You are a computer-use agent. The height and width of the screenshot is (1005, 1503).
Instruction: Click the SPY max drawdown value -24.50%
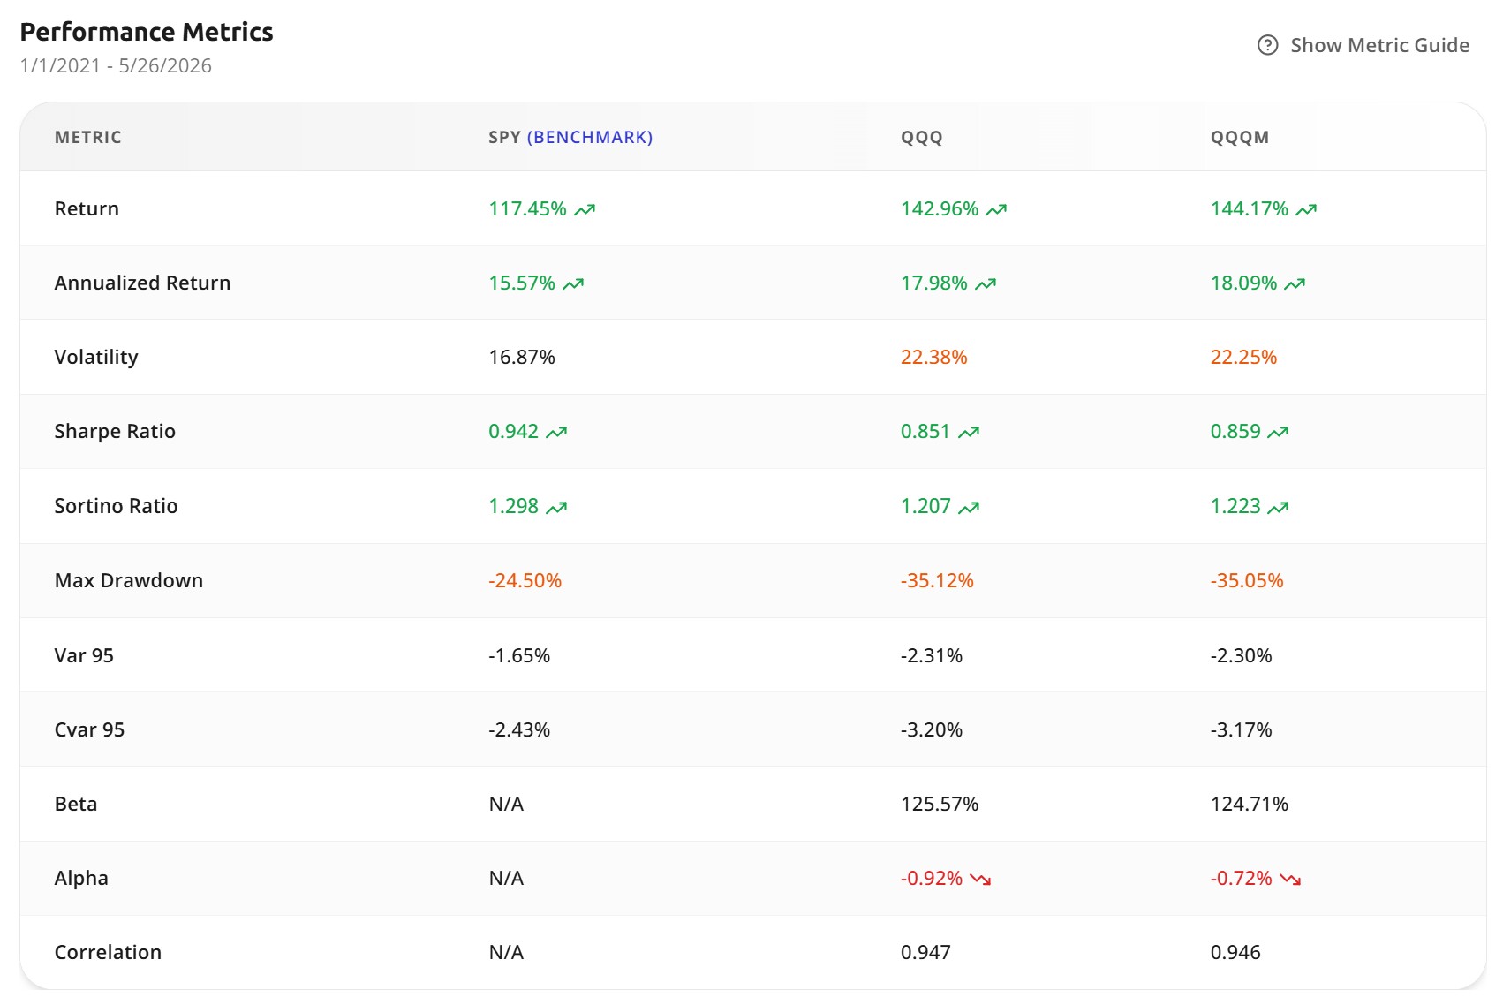coord(525,580)
